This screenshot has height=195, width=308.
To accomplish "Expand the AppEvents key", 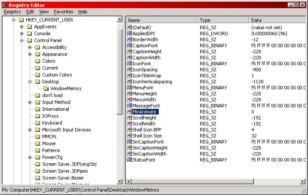I will click(21, 27).
